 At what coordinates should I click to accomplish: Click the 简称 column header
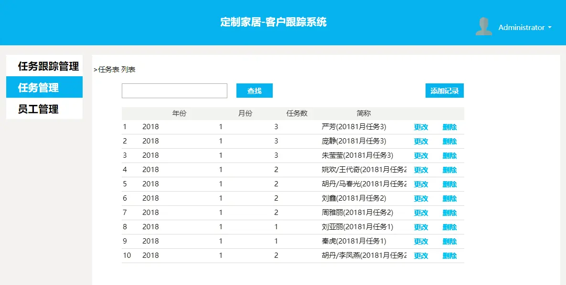tap(364, 113)
